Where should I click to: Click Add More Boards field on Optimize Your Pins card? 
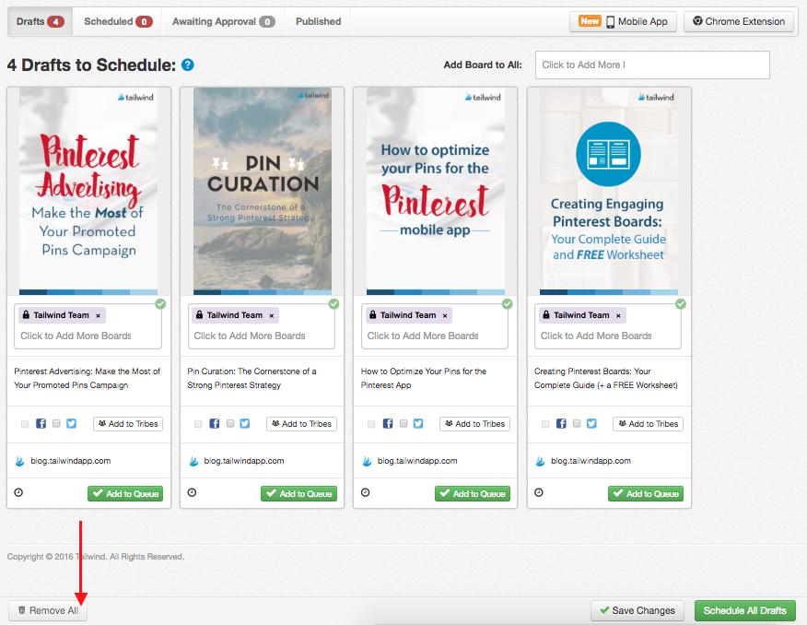[x=423, y=336]
